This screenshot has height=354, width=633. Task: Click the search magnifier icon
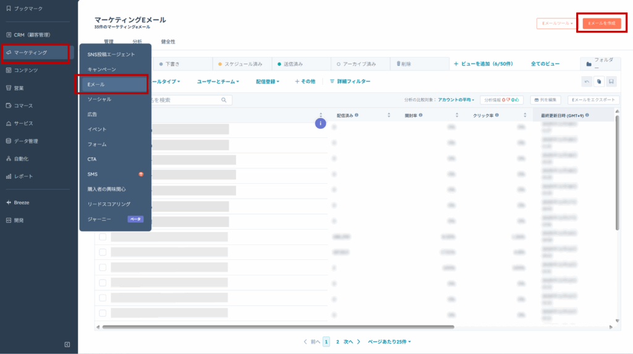point(224,100)
